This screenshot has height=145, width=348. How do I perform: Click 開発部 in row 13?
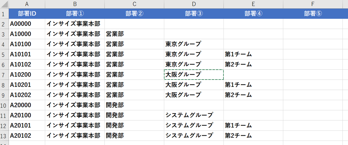tap(134, 136)
